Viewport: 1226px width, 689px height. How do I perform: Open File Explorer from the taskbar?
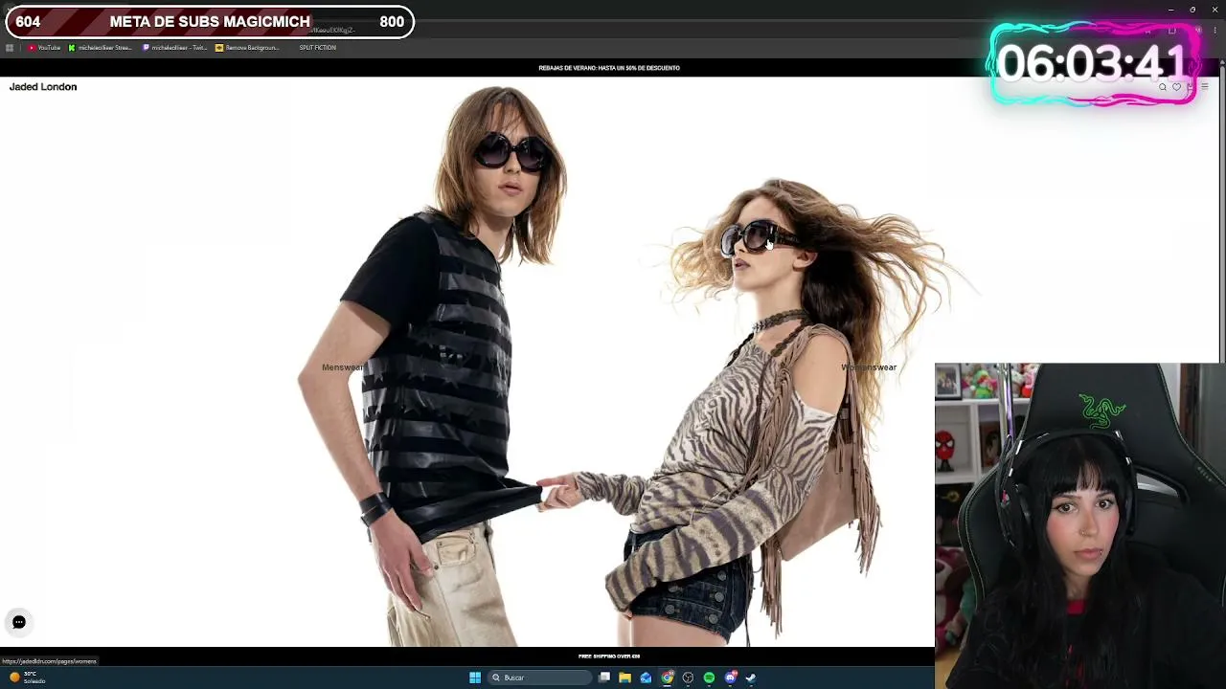(624, 678)
